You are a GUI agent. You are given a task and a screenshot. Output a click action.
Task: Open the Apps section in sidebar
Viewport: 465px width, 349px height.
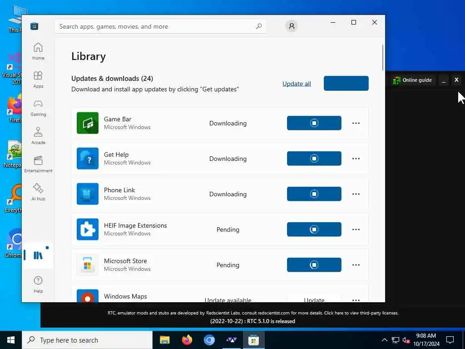38,80
